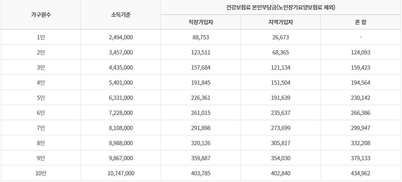Click the 10인 row label
Image resolution: width=402 pixels, height=182 pixels.
coord(41,173)
